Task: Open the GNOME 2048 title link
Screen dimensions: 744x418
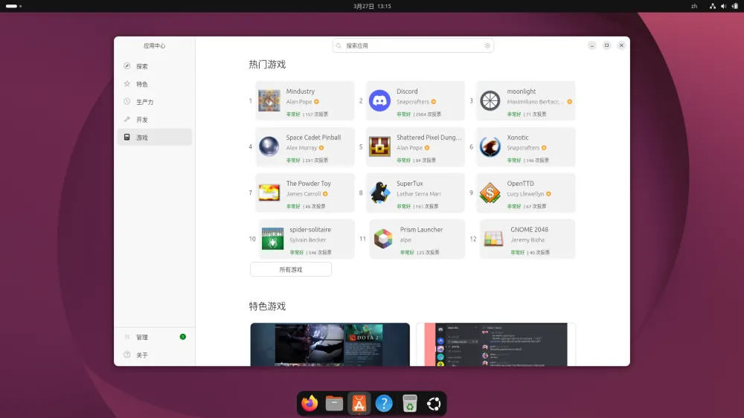Action: (529, 229)
